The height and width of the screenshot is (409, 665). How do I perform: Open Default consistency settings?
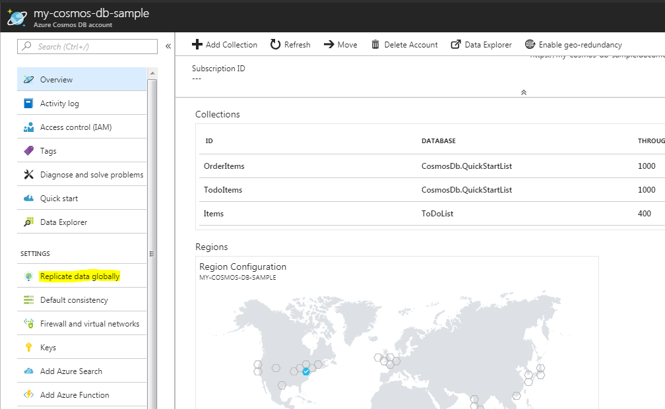pyautogui.click(x=74, y=300)
